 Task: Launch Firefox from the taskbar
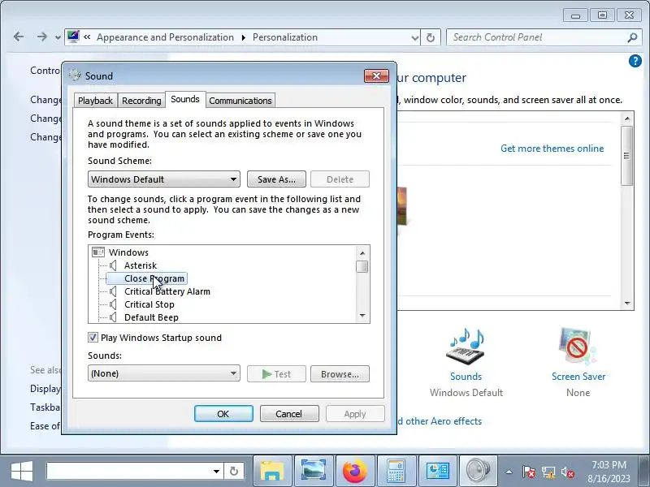click(355, 471)
